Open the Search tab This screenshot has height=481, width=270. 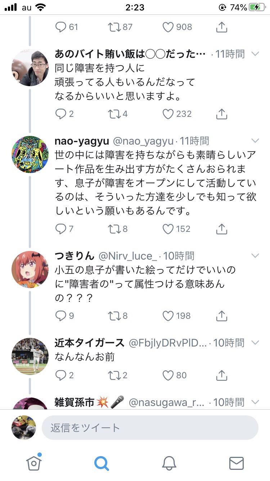102,463
